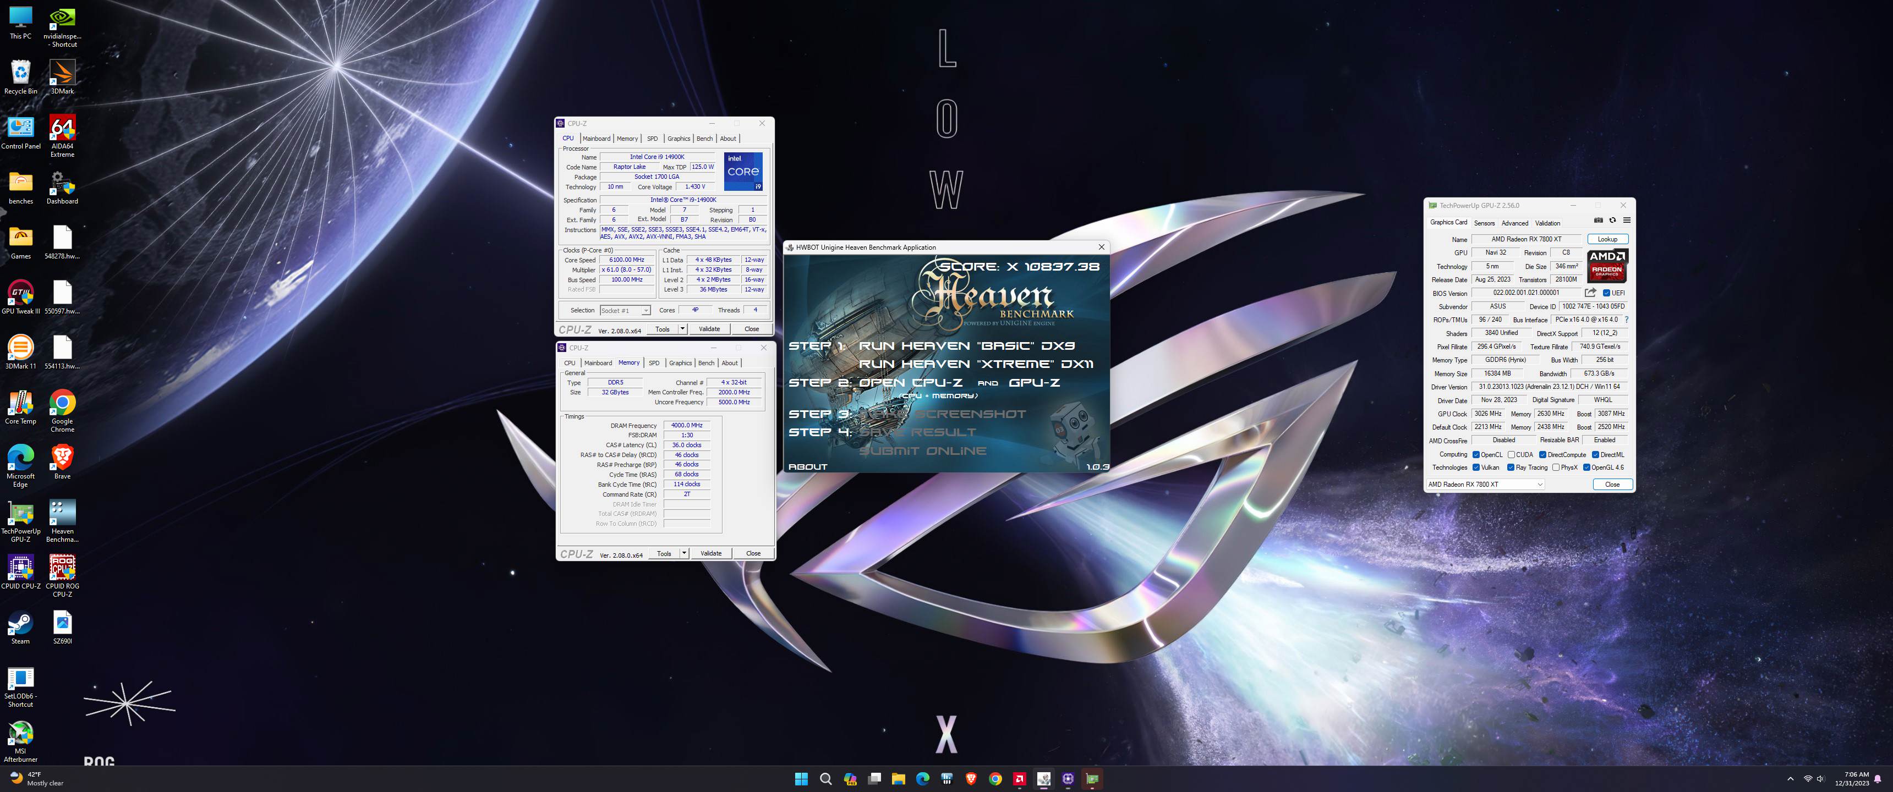The height and width of the screenshot is (792, 1893).
Task: Open the nvidiaInspector shortcut on desktop
Action: click(x=62, y=26)
